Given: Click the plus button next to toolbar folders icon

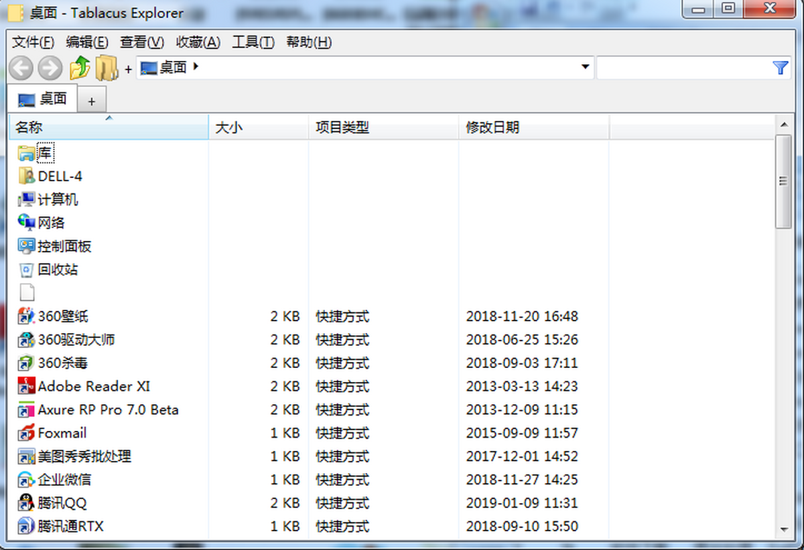Looking at the screenshot, I should [x=128, y=68].
